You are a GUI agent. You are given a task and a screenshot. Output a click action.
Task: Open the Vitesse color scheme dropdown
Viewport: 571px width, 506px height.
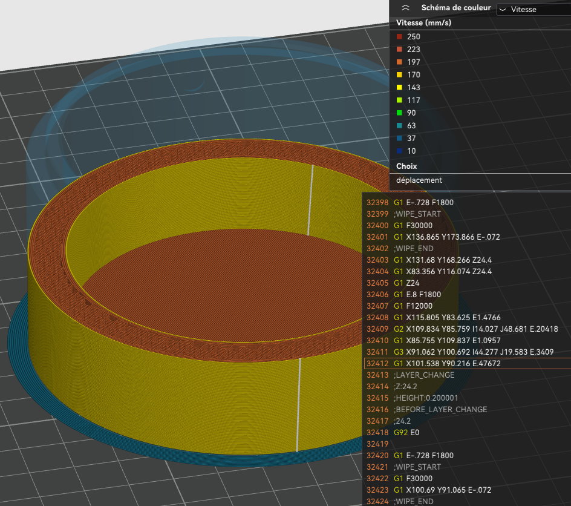533,9
